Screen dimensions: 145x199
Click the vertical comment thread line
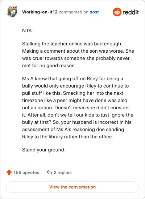point(12,91)
